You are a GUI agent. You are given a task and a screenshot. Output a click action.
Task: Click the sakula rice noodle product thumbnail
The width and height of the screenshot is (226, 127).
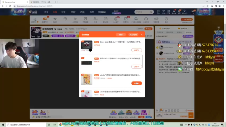[x=87, y=79]
